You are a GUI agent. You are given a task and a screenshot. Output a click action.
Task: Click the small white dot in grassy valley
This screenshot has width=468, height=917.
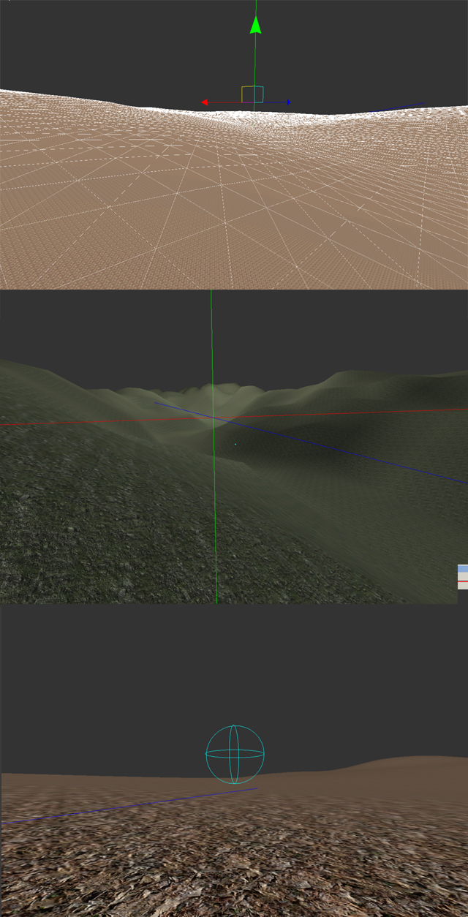pos(235,444)
